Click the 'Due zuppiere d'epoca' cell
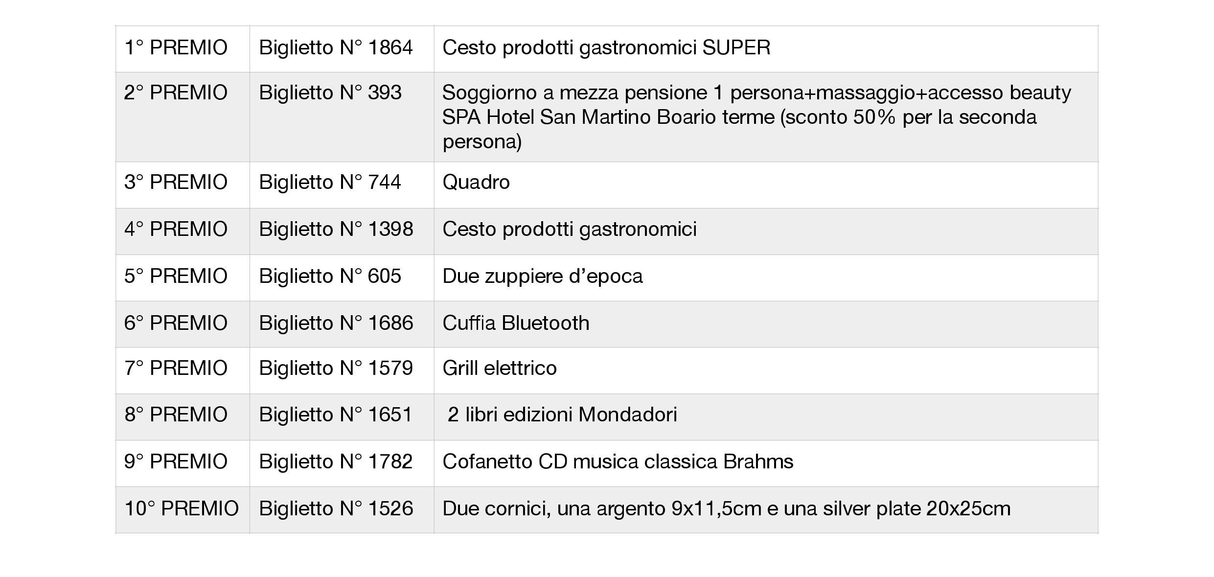Screen dimensions: 1214x577 [x=542, y=277]
